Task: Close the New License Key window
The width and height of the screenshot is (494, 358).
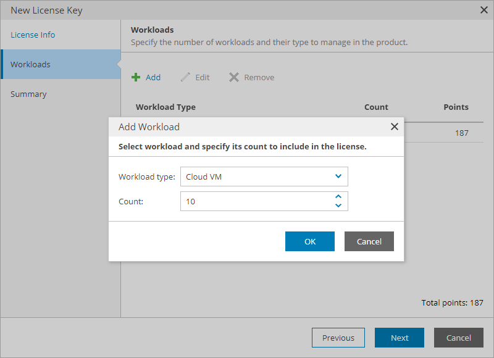Action: (484, 10)
